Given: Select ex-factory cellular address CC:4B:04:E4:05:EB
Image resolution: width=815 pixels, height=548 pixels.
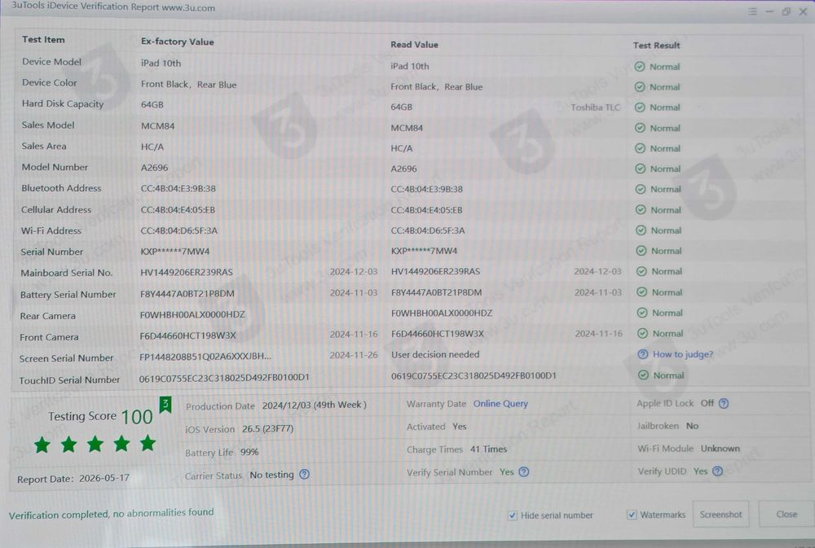Looking at the screenshot, I should tap(178, 210).
